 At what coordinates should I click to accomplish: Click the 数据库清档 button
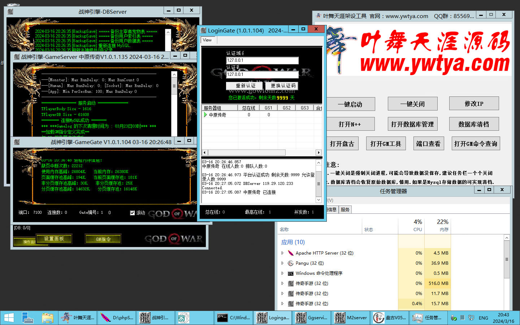(474, 124)
